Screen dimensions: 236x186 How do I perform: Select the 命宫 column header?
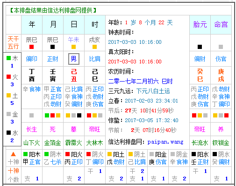pyautogui.click(x=221, y=25)
